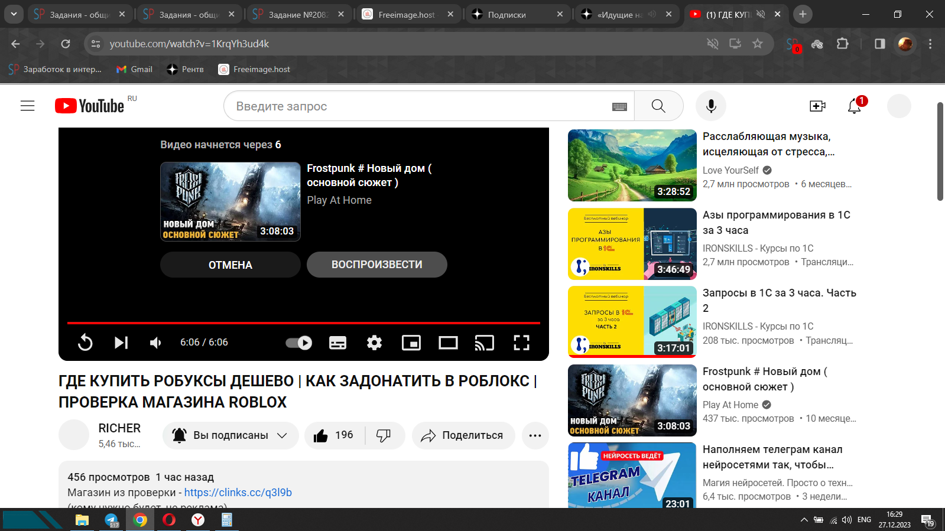
Task: Like the video with 196 likes
Action: 334,436
